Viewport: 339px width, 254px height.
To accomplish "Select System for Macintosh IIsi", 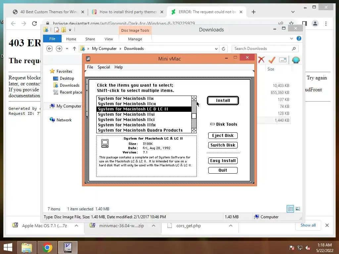I will pyautogui.click(x=144, y=114).
